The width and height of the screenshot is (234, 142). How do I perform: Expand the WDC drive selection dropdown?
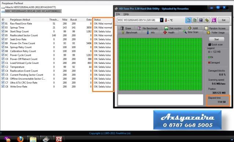click(162, 20)
